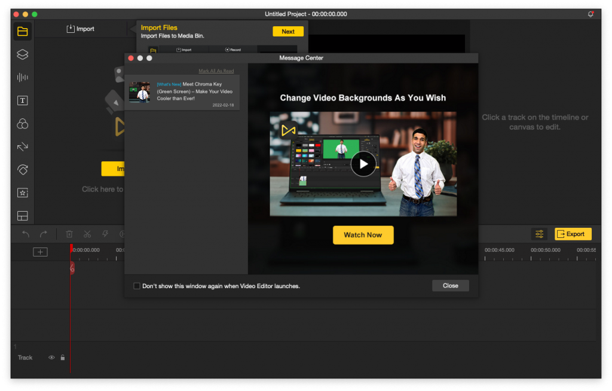Open timeline settings sliders icon

(539, 234)
